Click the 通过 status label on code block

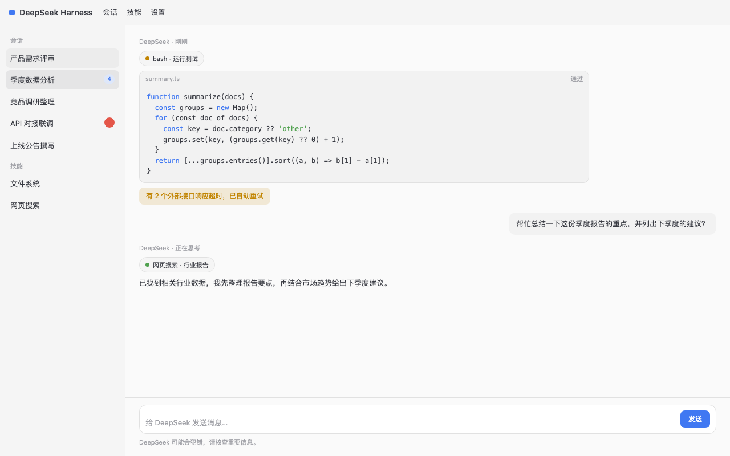(x=577, y=79)
